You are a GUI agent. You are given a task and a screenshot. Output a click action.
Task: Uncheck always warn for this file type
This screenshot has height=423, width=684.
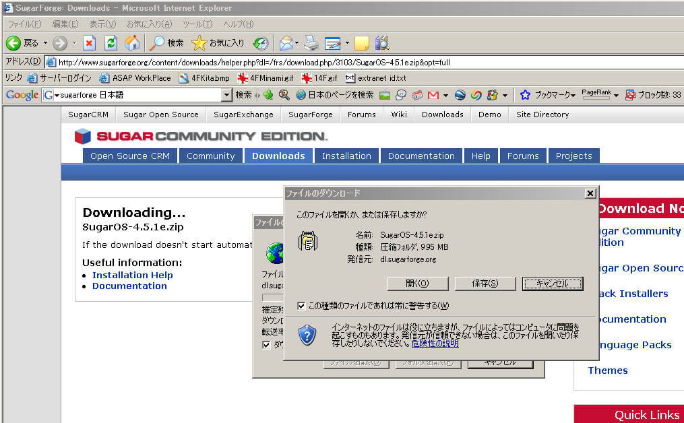click(301, 306)
